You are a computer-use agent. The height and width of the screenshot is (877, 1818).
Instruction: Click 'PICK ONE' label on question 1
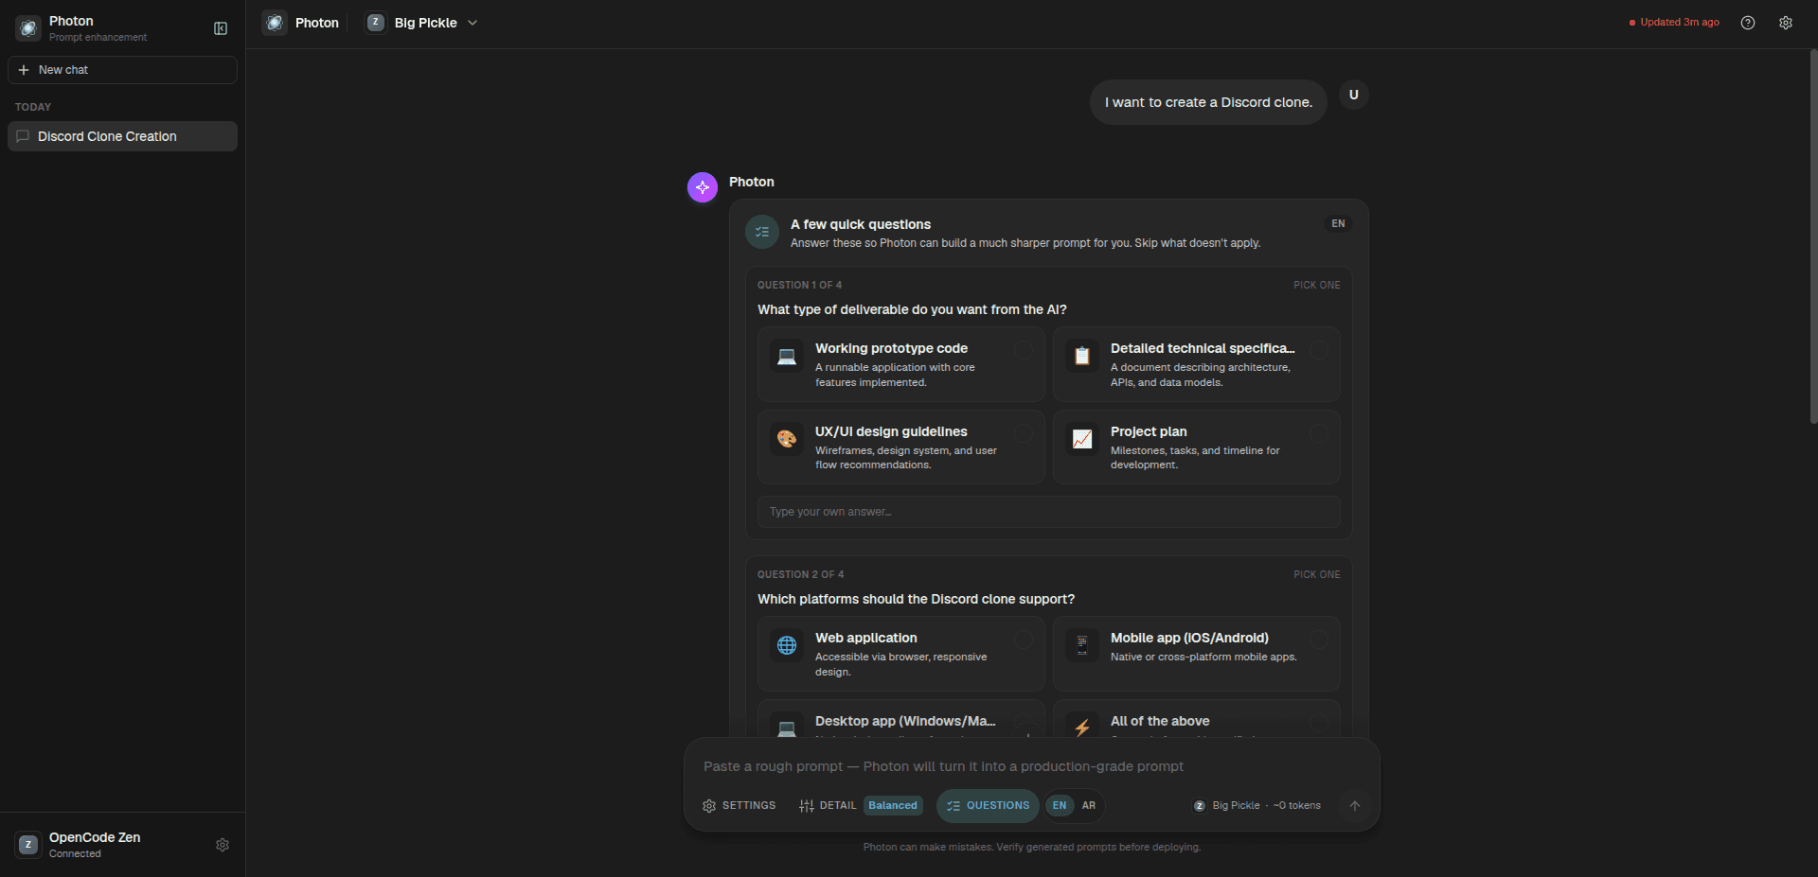pyautogui.click(x=1317, y=285)
